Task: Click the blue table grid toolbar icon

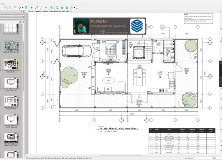Action: point(26,8)
